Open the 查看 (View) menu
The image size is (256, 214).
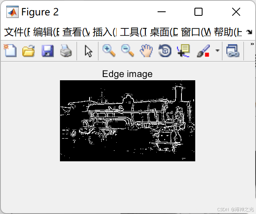pyautogui.click(x=76, y=32)
